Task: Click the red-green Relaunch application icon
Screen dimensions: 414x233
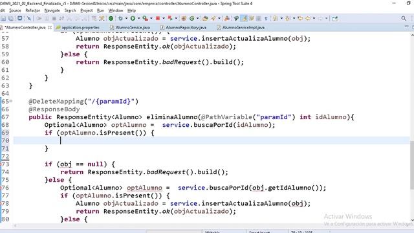Action: pyautogui.click(x=170, y=18)
